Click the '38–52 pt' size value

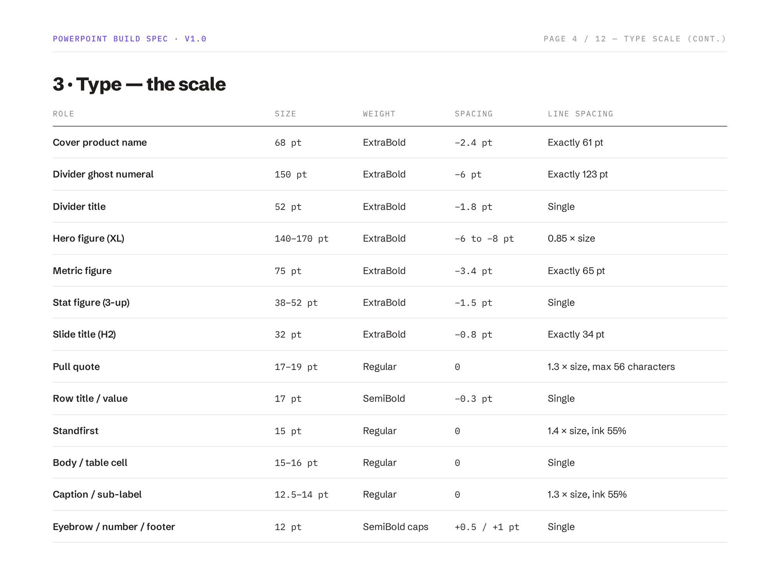tap(296, 303)
